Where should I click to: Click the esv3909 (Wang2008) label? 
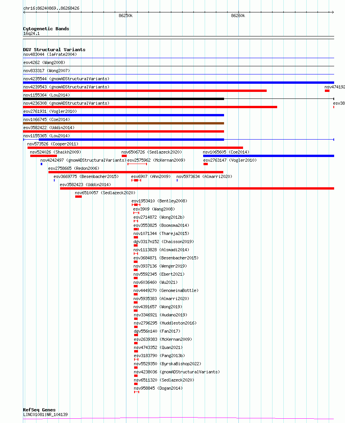pyautogui.click(x=154, y=209)
